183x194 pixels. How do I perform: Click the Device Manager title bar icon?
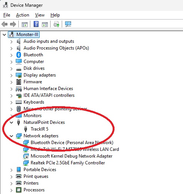pos(5,5)
